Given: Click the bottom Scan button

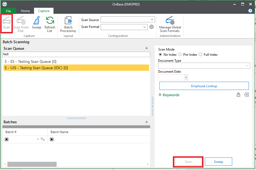Looking at the screenshot, I should click(188, 162).
